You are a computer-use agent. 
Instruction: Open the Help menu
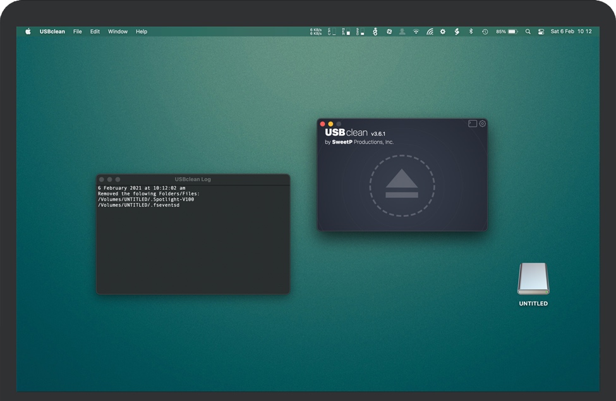(142, 32)
